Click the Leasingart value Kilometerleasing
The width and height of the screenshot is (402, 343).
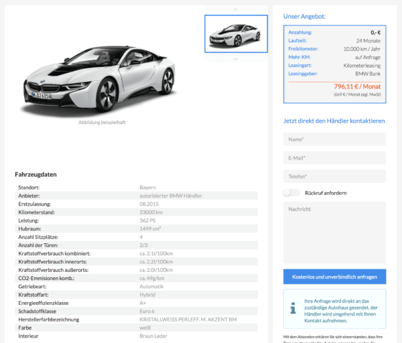(362, 66)
